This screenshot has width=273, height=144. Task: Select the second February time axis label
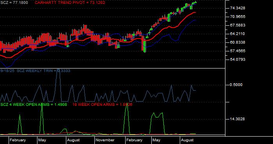point(135,140)
